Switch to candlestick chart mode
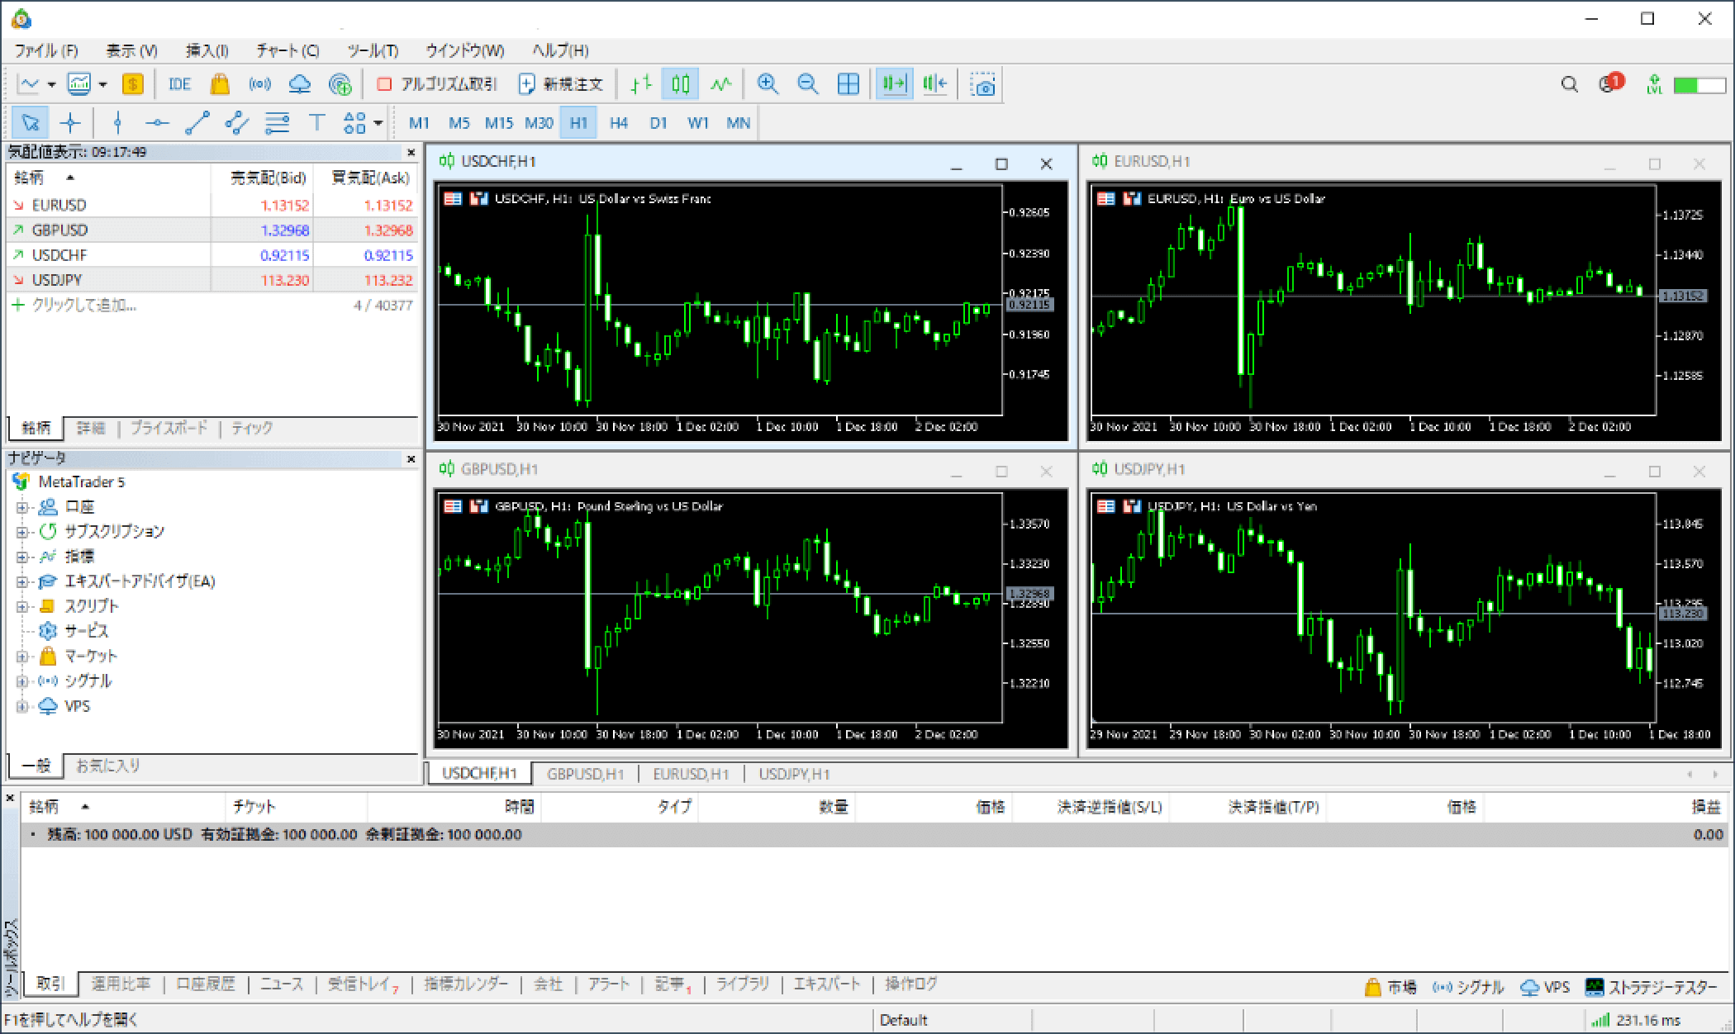 [680, 84]
